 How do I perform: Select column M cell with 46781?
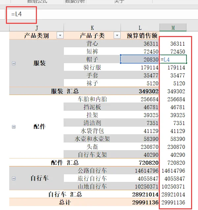tap(173, 107)
